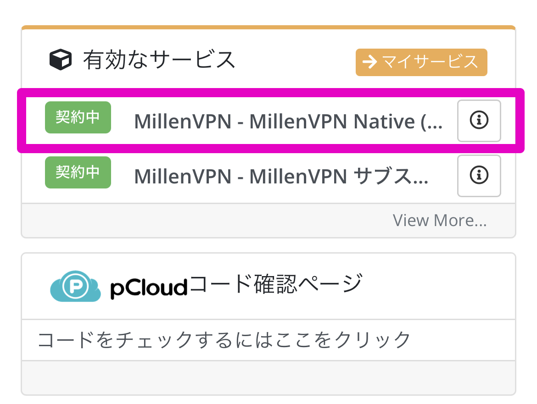Open details via the info icon on MillenVPN Native
The width and height of the screenshot is (537, 404).
[x=479, y=121]
